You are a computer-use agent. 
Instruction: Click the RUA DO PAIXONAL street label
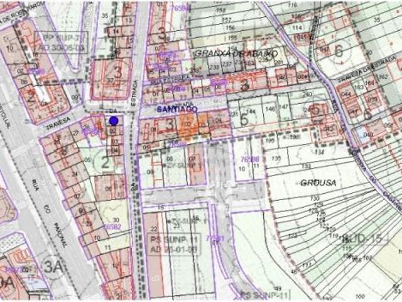click(50, 213)
